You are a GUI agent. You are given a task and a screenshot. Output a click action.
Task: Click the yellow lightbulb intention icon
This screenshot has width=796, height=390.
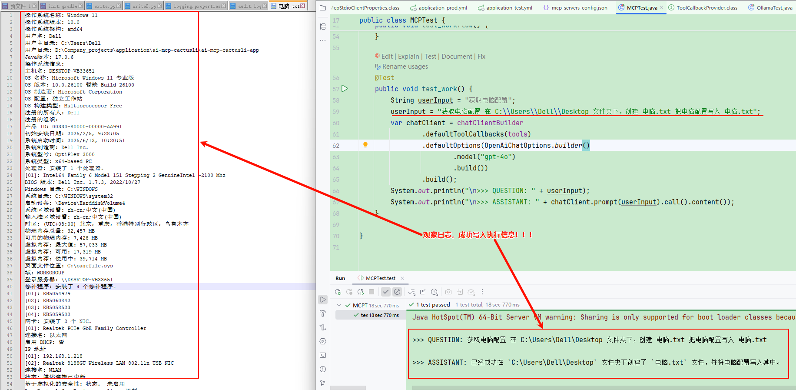click(x=365, y=145)
